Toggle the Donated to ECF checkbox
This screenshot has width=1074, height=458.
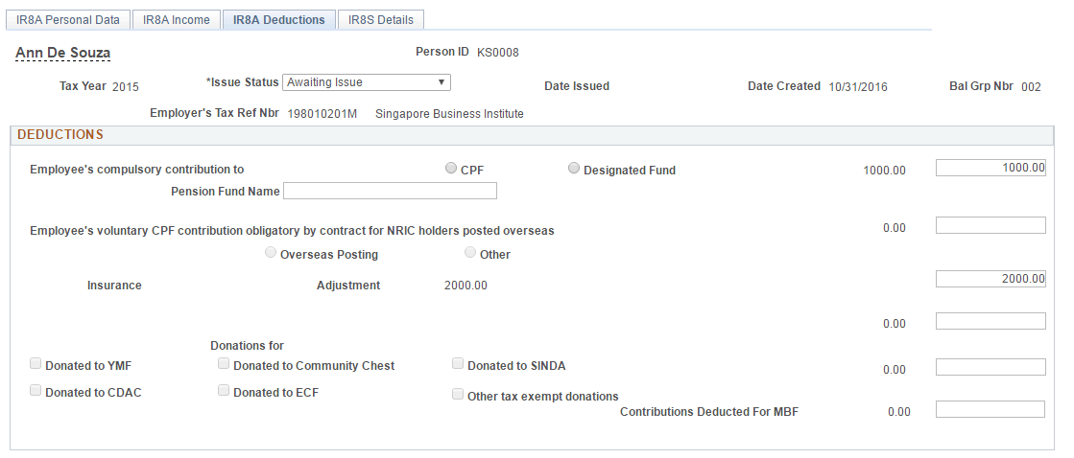pos(224,391)
